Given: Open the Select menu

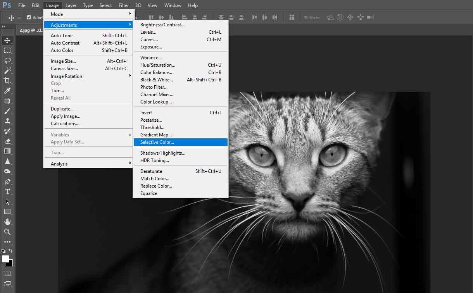Looking at the screenshot, I should tap(105, 5).
